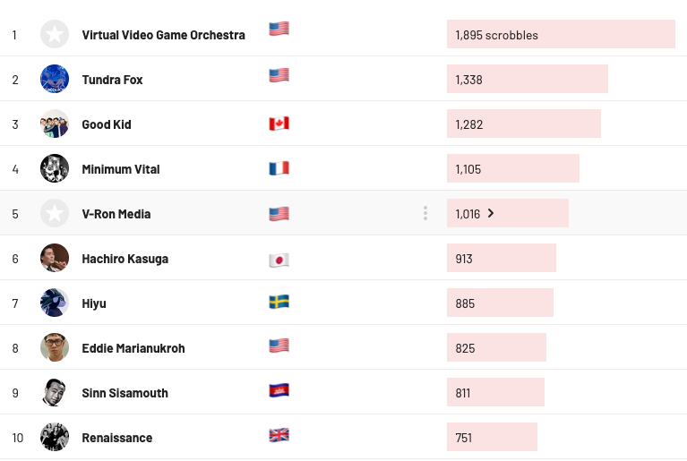The width and height of the screenshot is (687, 461).
Task: Expand the 1,016 scrobbles chevron
Action: 491,213
